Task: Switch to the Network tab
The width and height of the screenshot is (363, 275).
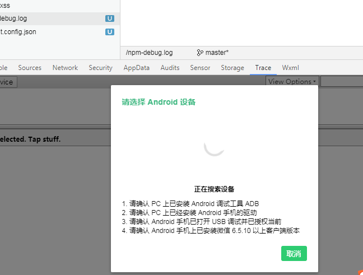Action: point(66,68)
